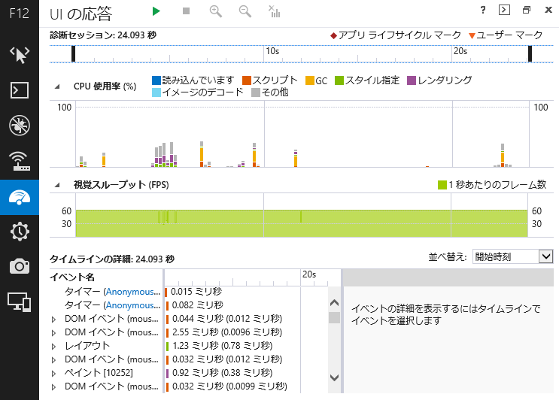Click the light blue イメージのデコード legend swatch
This screenshot has width=559, height=400.
pos(156,92)
